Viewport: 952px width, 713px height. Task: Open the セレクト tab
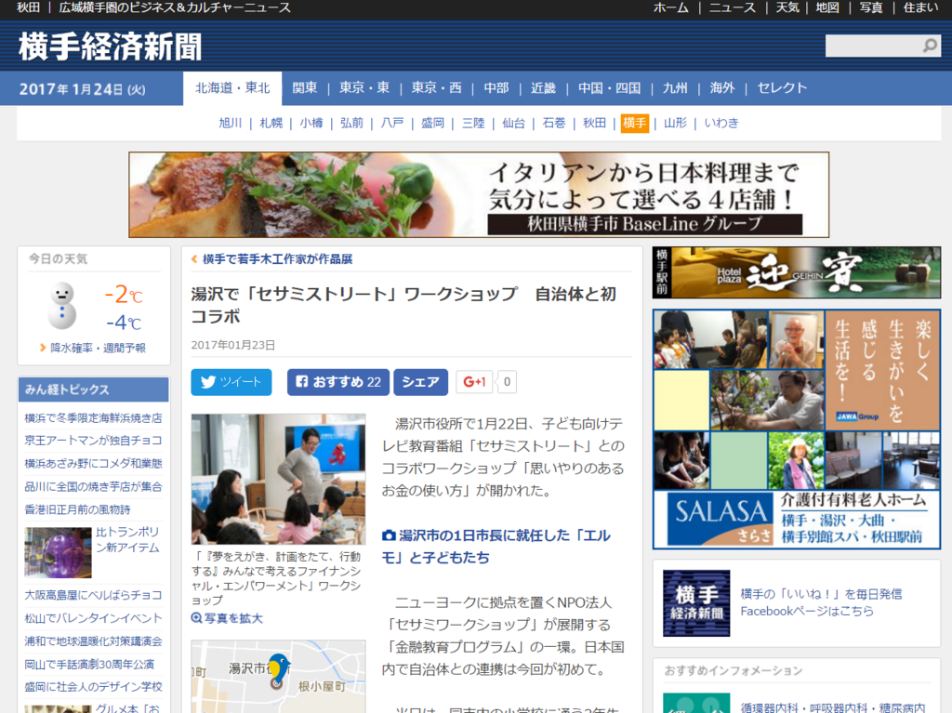782,88
